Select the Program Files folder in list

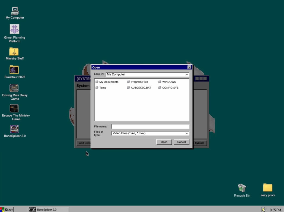138,82
